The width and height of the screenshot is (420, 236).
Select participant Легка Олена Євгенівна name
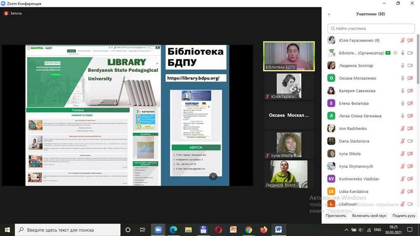click(360, 116)
